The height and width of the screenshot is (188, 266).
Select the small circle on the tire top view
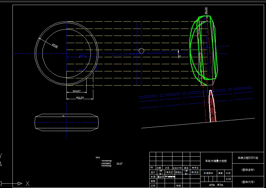click(63, 116)
